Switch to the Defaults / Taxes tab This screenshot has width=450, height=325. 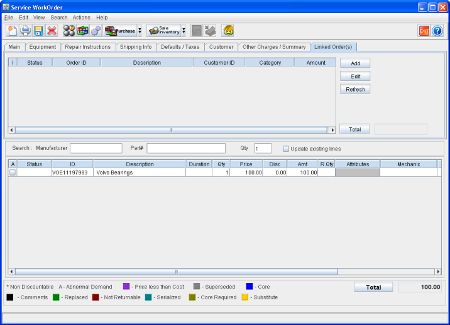click(180, 47)
